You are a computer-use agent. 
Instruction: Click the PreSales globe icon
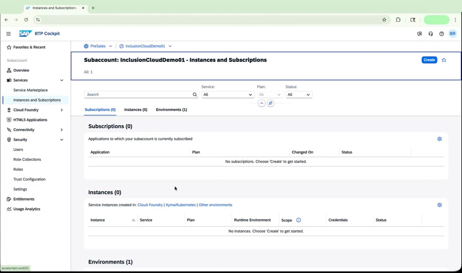(x=86, y=46)
